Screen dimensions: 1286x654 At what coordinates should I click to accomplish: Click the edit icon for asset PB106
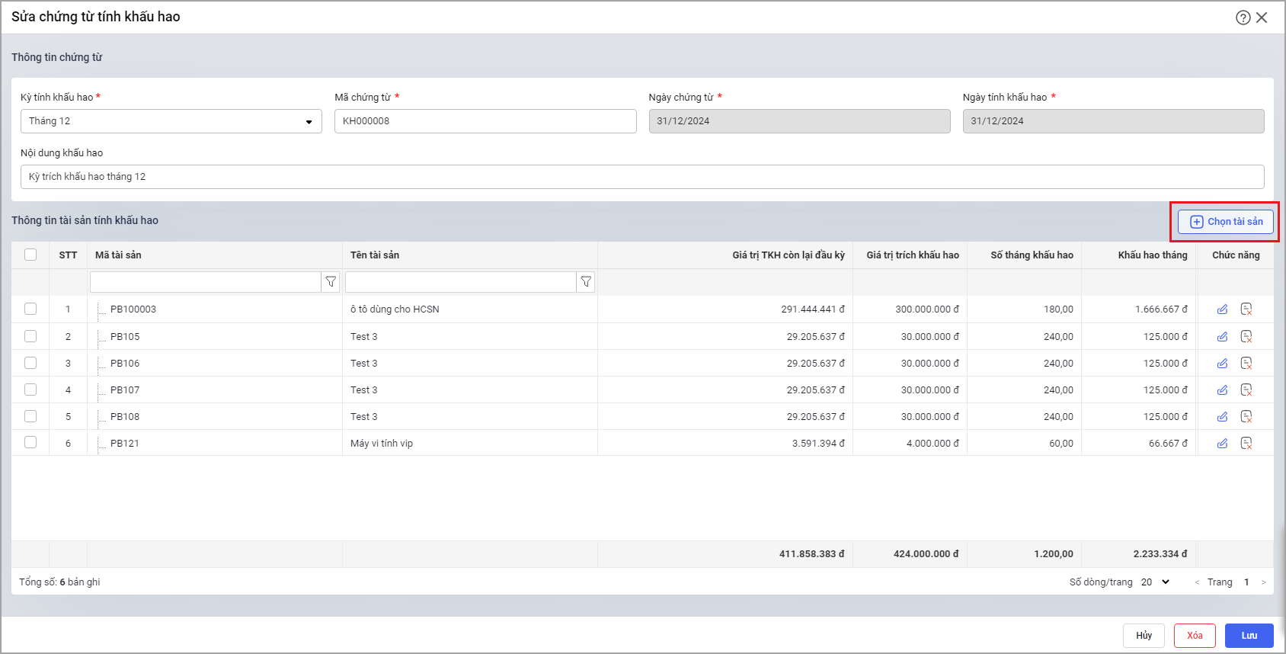click(x=1222, y=364)
